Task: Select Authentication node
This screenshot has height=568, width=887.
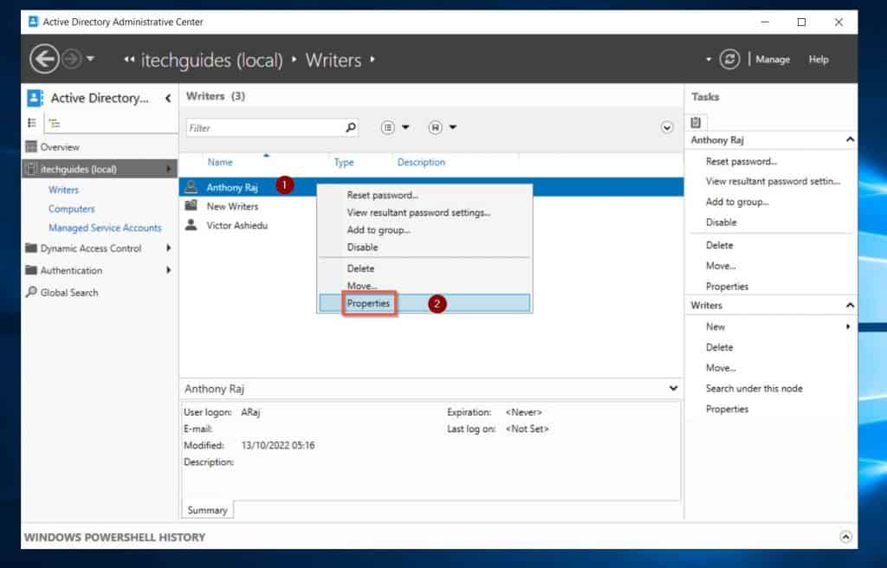Action: point(71,270)
